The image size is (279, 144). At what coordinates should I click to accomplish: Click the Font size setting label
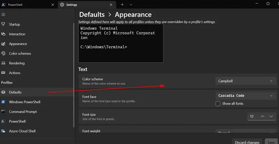coord(89,115)
